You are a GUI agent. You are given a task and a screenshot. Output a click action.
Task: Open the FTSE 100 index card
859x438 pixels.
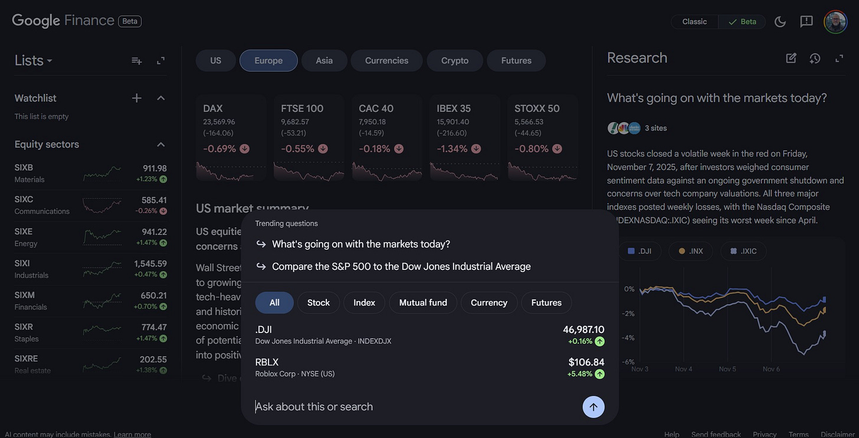[x=309, y=138]
